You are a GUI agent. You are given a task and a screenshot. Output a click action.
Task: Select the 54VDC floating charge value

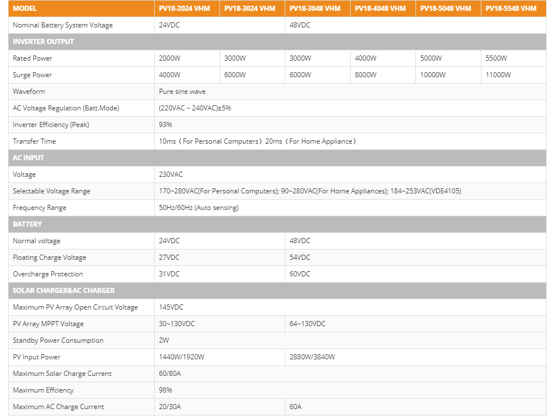pyautogui.click(x=300, y=257)
